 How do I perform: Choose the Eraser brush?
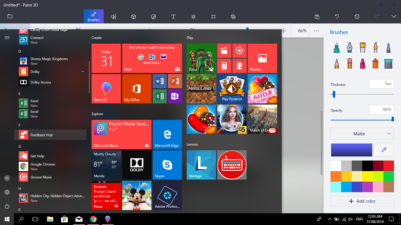click(x=349, y=63)
